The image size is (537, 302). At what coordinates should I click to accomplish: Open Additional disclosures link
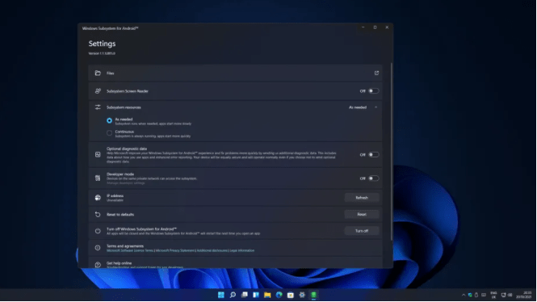212,250
